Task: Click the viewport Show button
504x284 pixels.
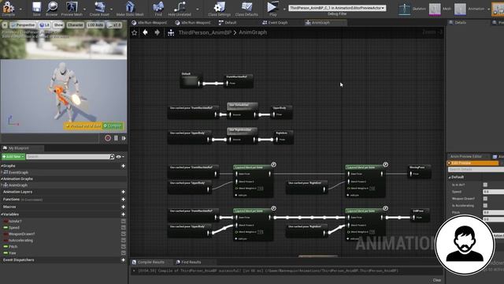Action: pyautogui.click(x=58, y=24)
